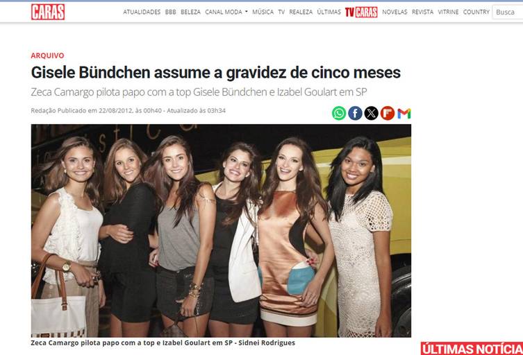Go to the NOVELAS section
Image resolution: width=523 pixels, height=355 pixels.
tap(395, 12)
